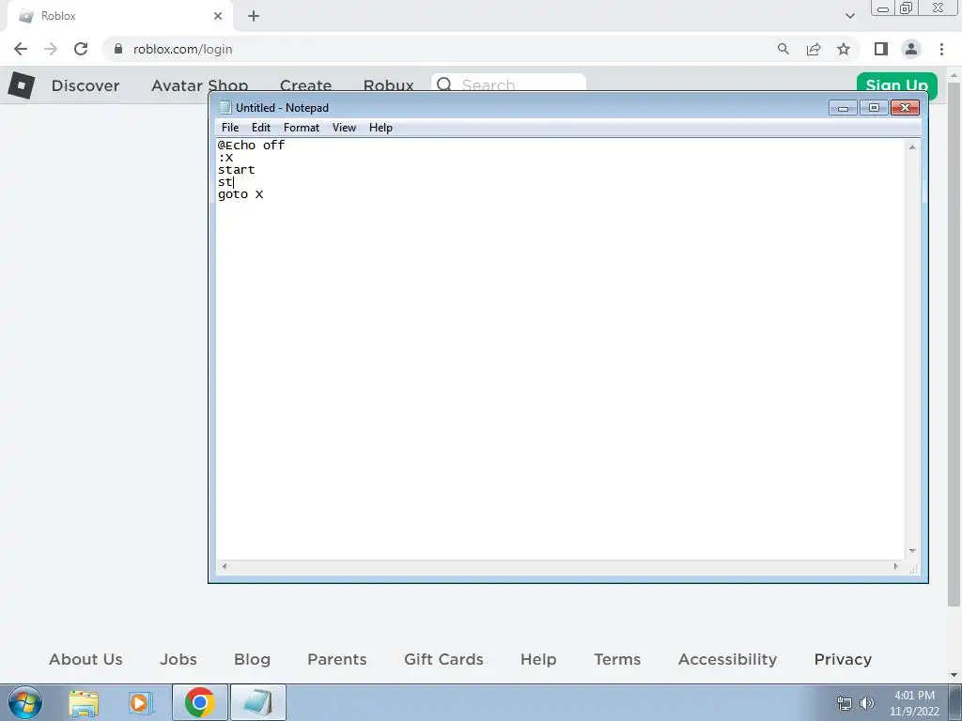Open the Jobs footer link
Screen dimensions: 962x721
pyautogui.click(x=178, y=659)
